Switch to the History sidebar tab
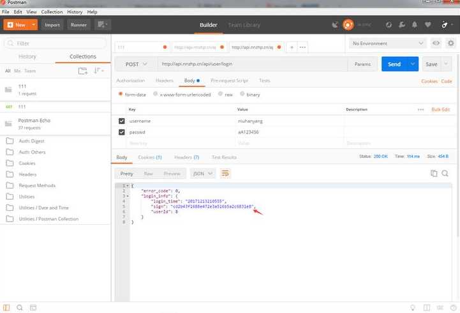 (27, 56)
